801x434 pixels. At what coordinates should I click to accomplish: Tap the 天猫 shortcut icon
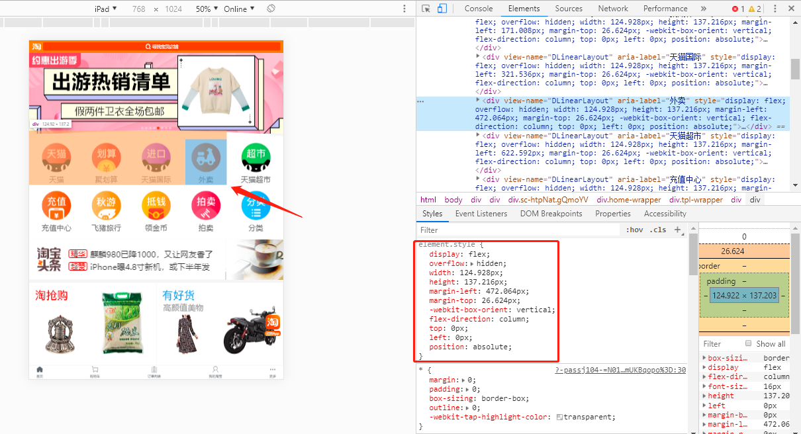tap(57, 157)
